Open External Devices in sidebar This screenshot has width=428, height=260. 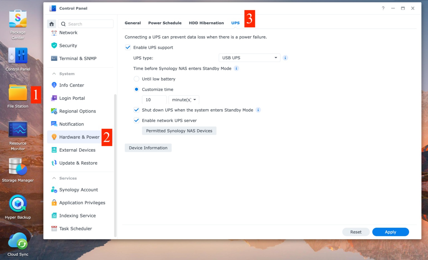pos(80,150)
